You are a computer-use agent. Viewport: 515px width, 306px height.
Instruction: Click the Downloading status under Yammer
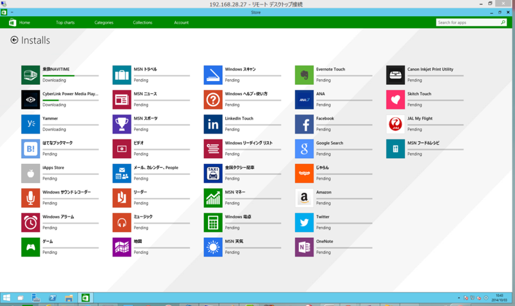pos(54,130)
